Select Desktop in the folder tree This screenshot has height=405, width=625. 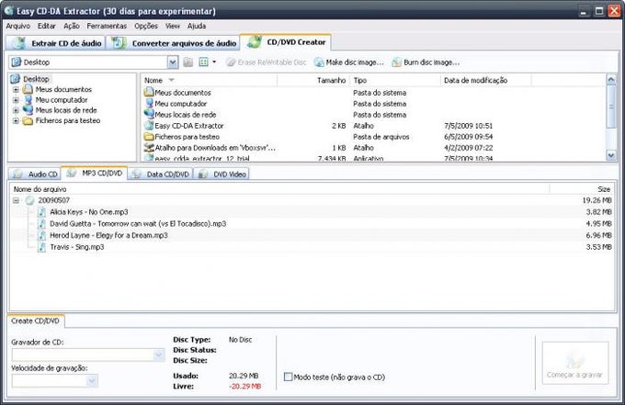coord(36,79)
